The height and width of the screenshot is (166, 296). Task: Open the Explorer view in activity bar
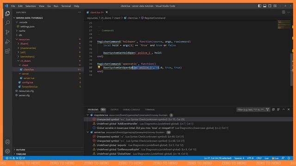click(x=7, y=13)
